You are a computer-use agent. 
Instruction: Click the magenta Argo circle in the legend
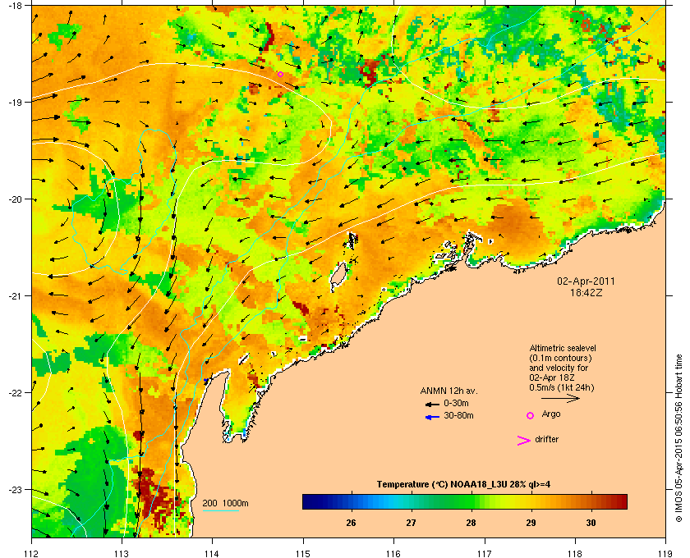tap(531, 415)
